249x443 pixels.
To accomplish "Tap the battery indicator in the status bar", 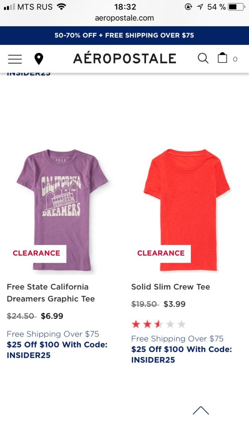I will click(235, 7).
